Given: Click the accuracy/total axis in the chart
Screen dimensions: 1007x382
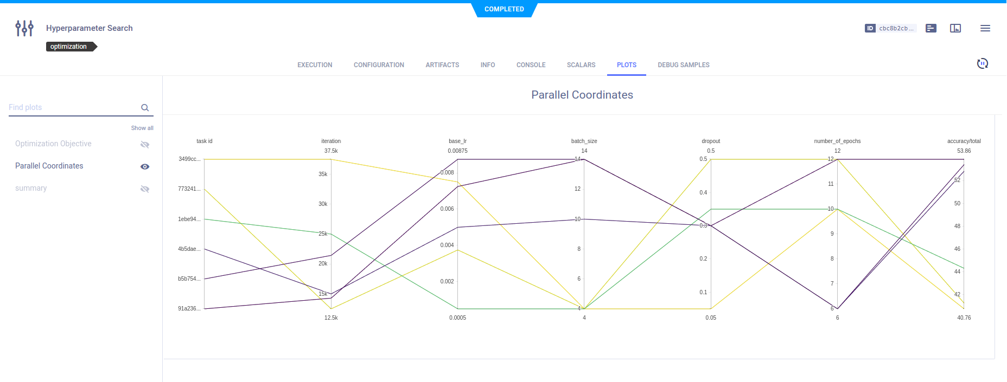Looking at the screenshot, I should coord(964,233).
